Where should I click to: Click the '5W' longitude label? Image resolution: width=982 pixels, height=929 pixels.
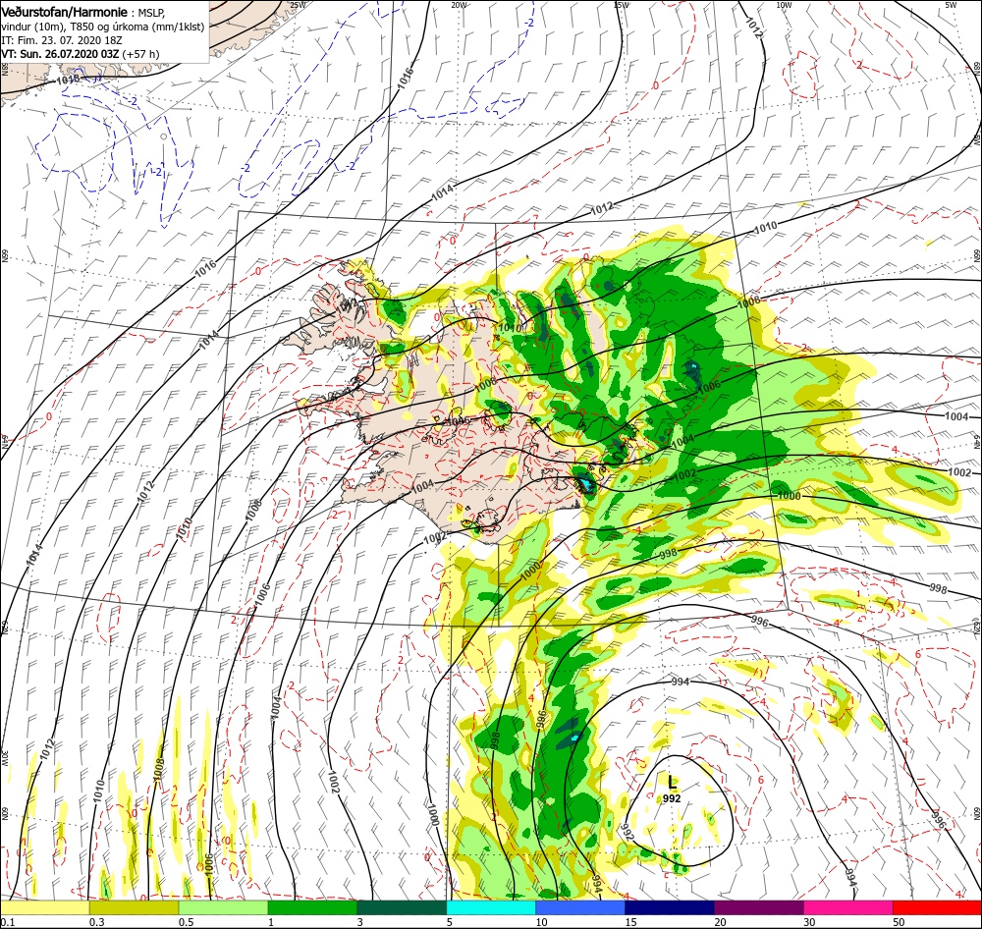[951, 4]
